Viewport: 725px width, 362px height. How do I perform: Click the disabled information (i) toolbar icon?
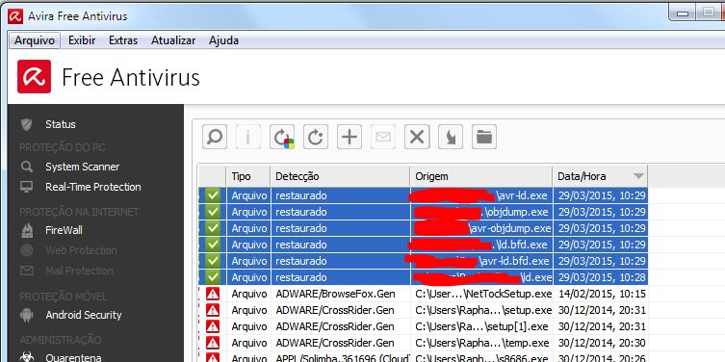(248, 137)
